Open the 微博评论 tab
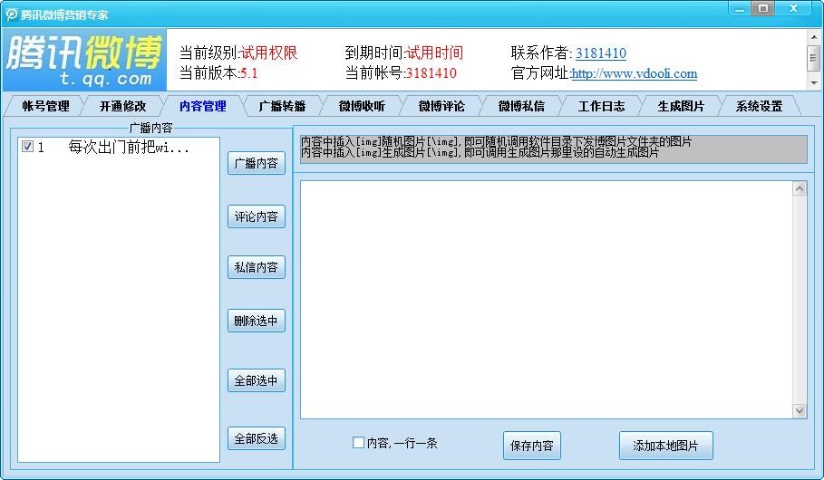 tap(441, 106)
